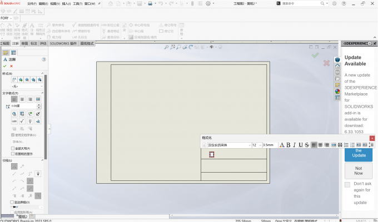Align text left in formatting toolbar
The image size is (378, 222).
tap(314, 145)
